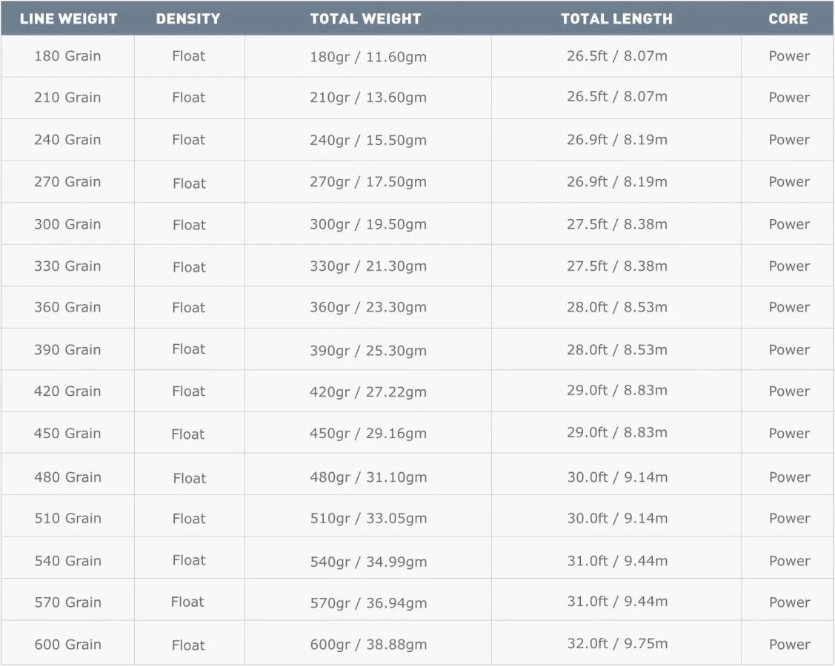Viewport: 835px width, 666px height.
Task: Click the TOTAL WEIGHT column header
Action: [x=365, y=19]
